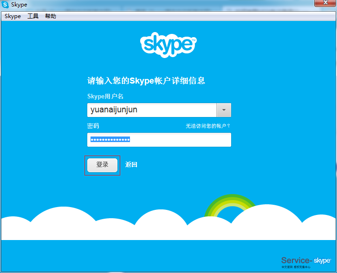Click the Service-skype watermark logo
This screenshot has width=337, height=273.
(306, 260)
